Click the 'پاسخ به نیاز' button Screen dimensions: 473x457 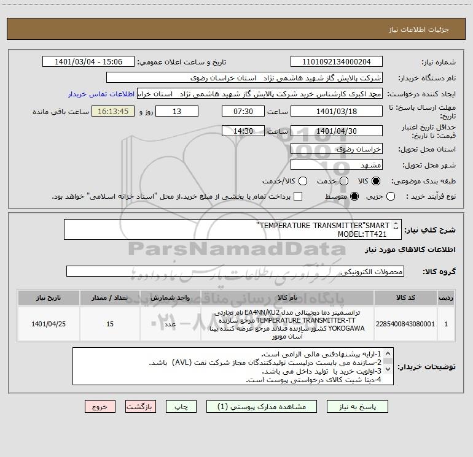(357, 407)
